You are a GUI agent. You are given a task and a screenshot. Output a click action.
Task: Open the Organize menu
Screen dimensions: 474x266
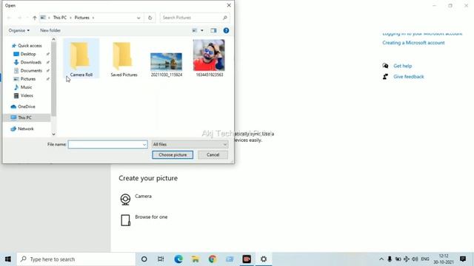pos(19,30)
